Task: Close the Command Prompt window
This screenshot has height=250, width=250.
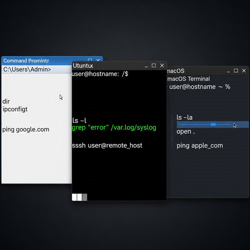Action: (x=98, y=60)
